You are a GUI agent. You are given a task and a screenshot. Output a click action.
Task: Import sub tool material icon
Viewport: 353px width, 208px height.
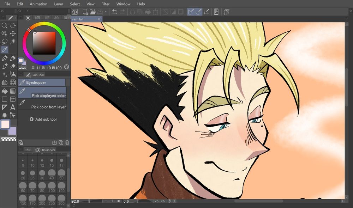coord(54,142)
